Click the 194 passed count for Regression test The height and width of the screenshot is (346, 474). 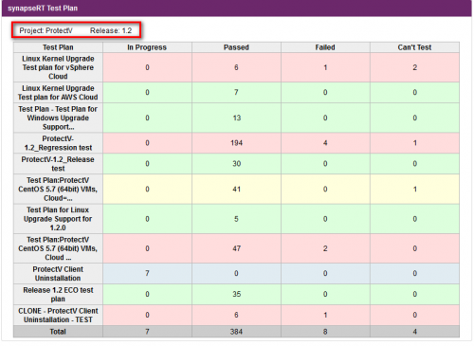point(236,143)
